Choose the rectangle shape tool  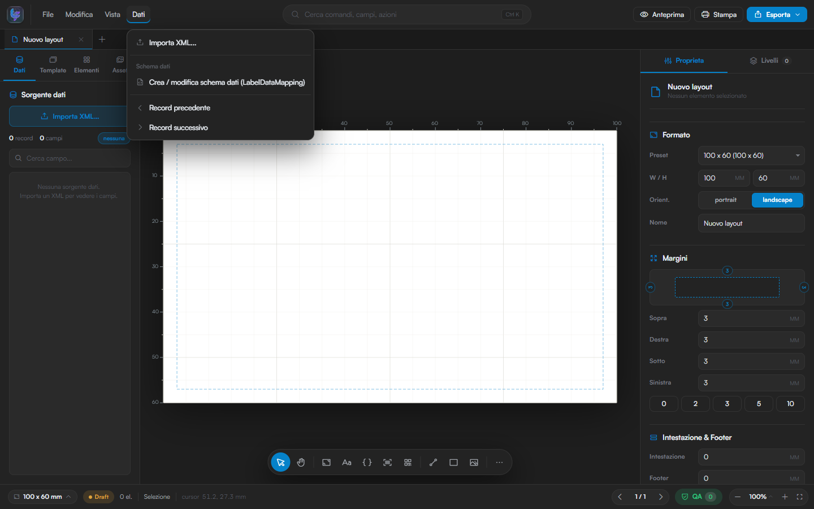[x=453, y=463]
